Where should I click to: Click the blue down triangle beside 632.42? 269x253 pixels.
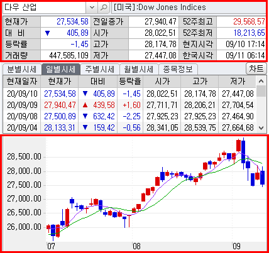point(85,116)
